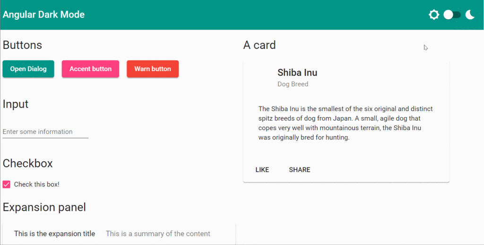Click the 'Expansion panel' section heading
Image resolution: width=484 pixels, height=245 pixels.
click(x=44, y=207)
